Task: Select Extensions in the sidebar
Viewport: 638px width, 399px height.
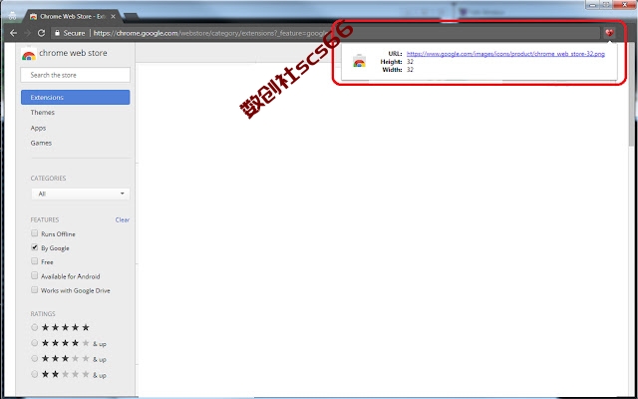Action: click(76, 98)
